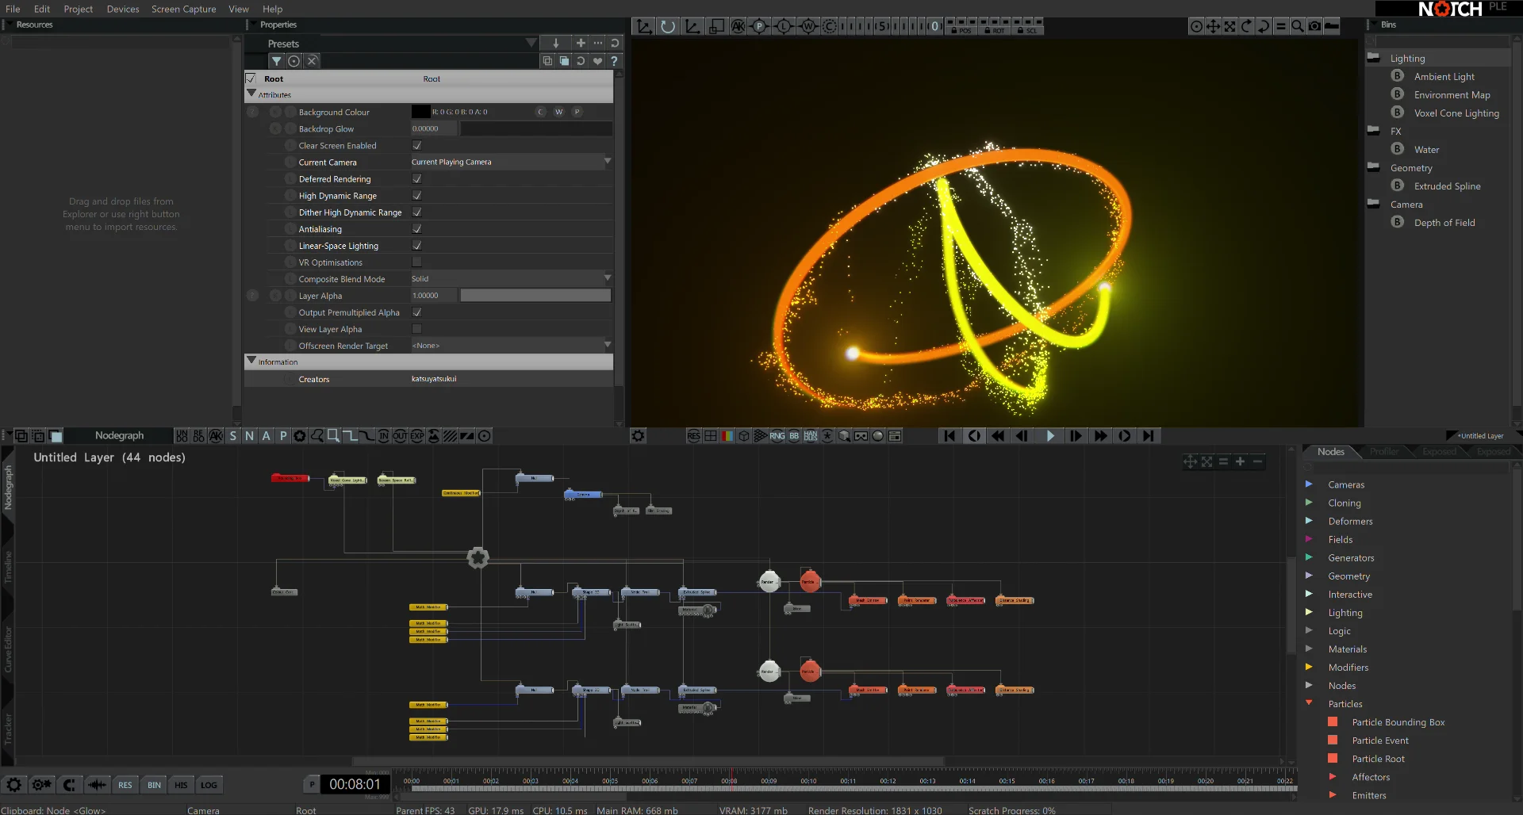Expand the Emitters subcategory

tap(1333, 795)
